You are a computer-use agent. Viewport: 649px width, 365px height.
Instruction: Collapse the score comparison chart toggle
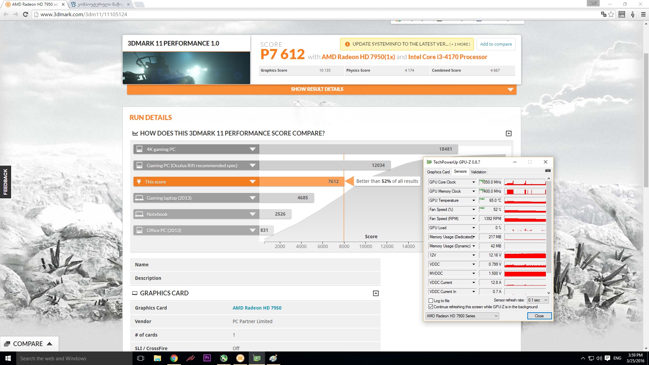[508, 133]
